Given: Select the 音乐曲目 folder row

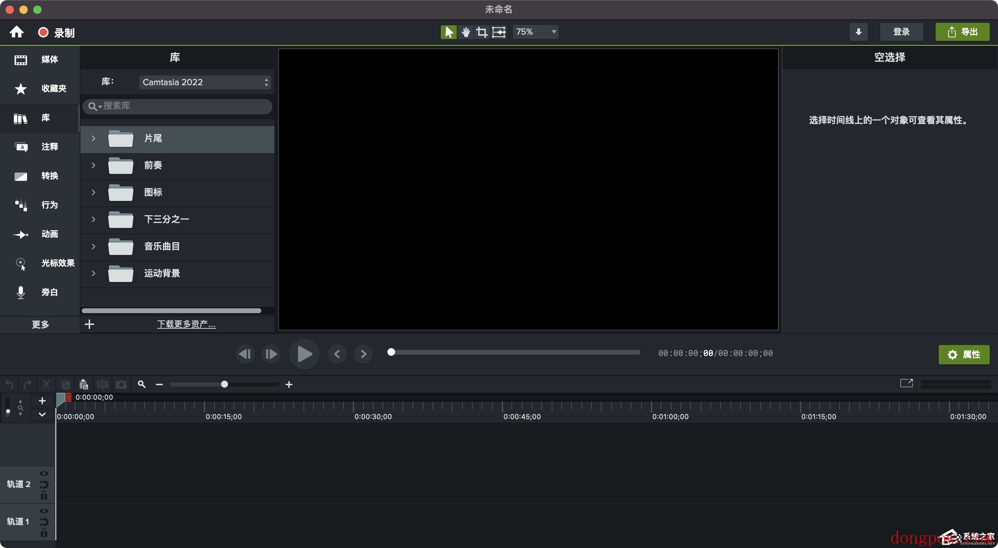Looking at the screenshot, I should 177,247.
